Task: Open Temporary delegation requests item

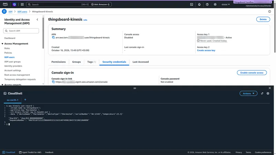Action: click(20, 79)
